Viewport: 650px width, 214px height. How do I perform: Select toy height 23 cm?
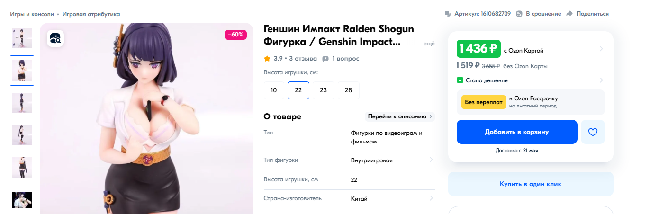coord(324,90)
